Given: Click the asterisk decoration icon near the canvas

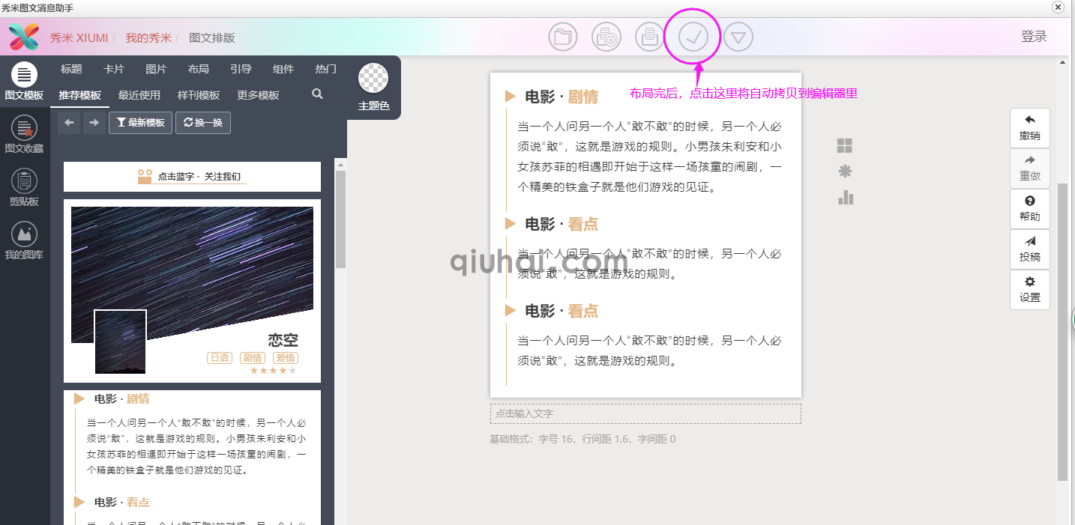Looking at the screenshot, I should [845, 171].
